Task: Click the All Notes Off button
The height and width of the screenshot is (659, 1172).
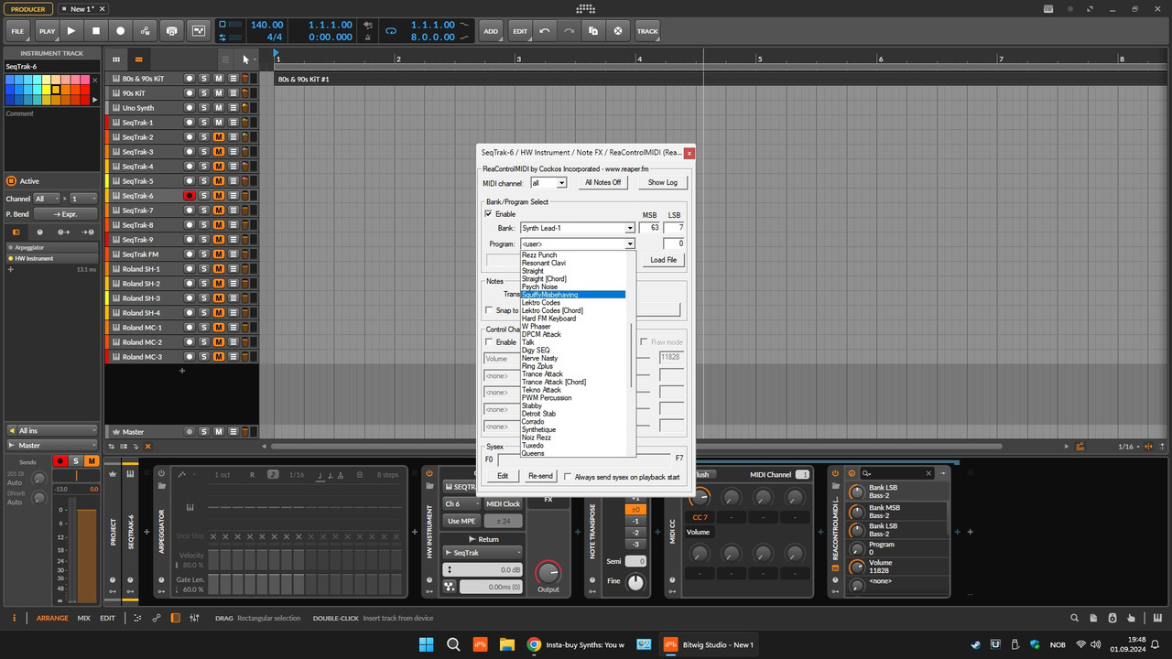Action: [x=603, y=182]
